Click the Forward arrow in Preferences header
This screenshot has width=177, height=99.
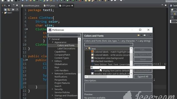(144, 35)
